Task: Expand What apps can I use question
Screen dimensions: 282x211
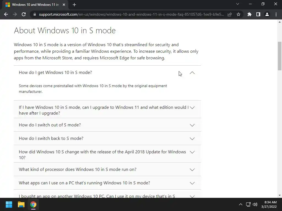Action: point(107,183)
